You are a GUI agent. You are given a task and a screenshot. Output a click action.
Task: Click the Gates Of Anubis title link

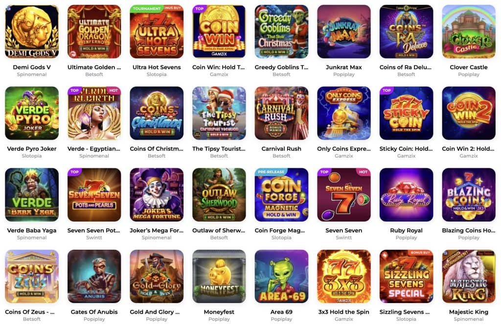(x=94, y=312)
